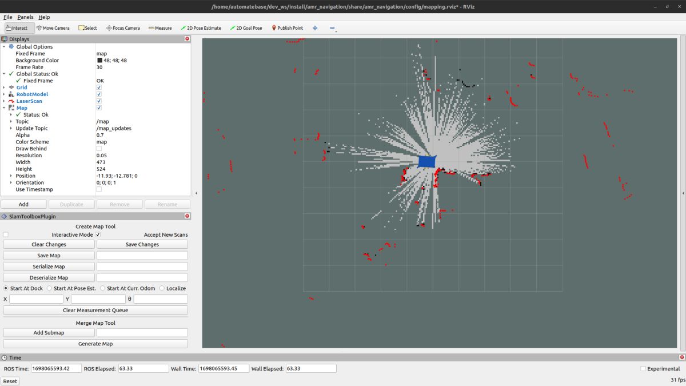
Task: Select the 2D Pose Estimate tool
Action: coord(201,28)
